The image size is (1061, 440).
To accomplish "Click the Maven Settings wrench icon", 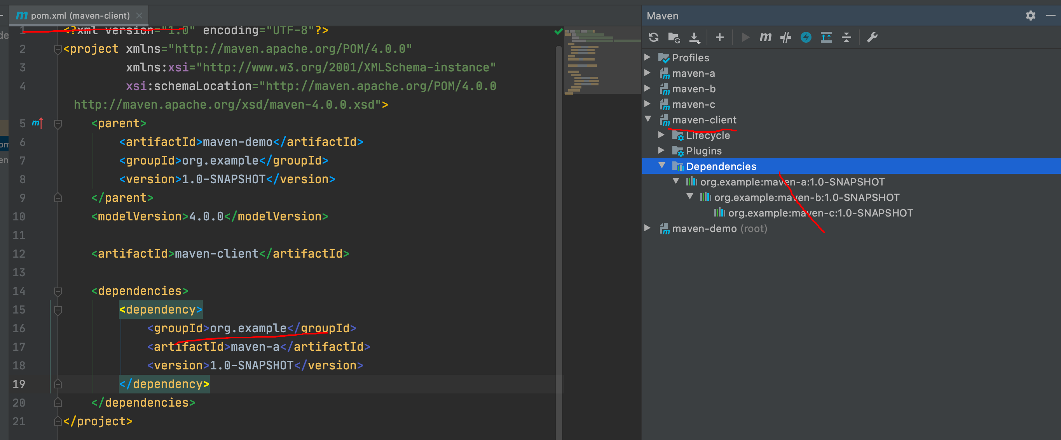I will coord(872,37).
